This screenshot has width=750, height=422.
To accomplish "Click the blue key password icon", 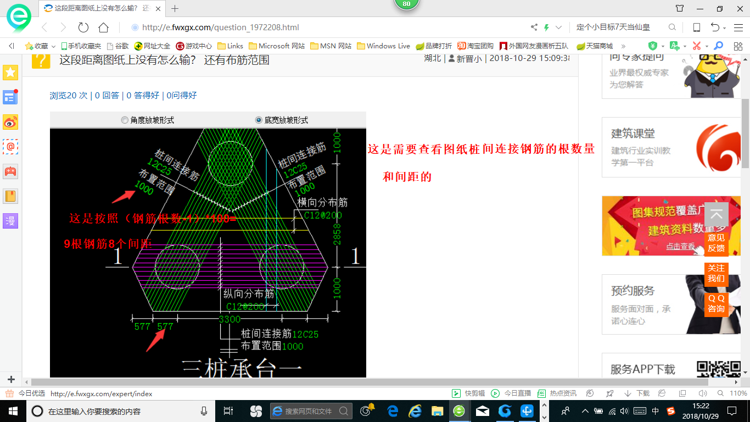I will (718, 46).
